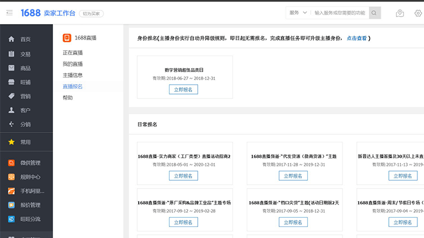Image resolution: width=424 pixels, height=238 pixels.
Task: Select 报价管理 in the sidebar
Action: pyautogui.click(x=30, y=205)
